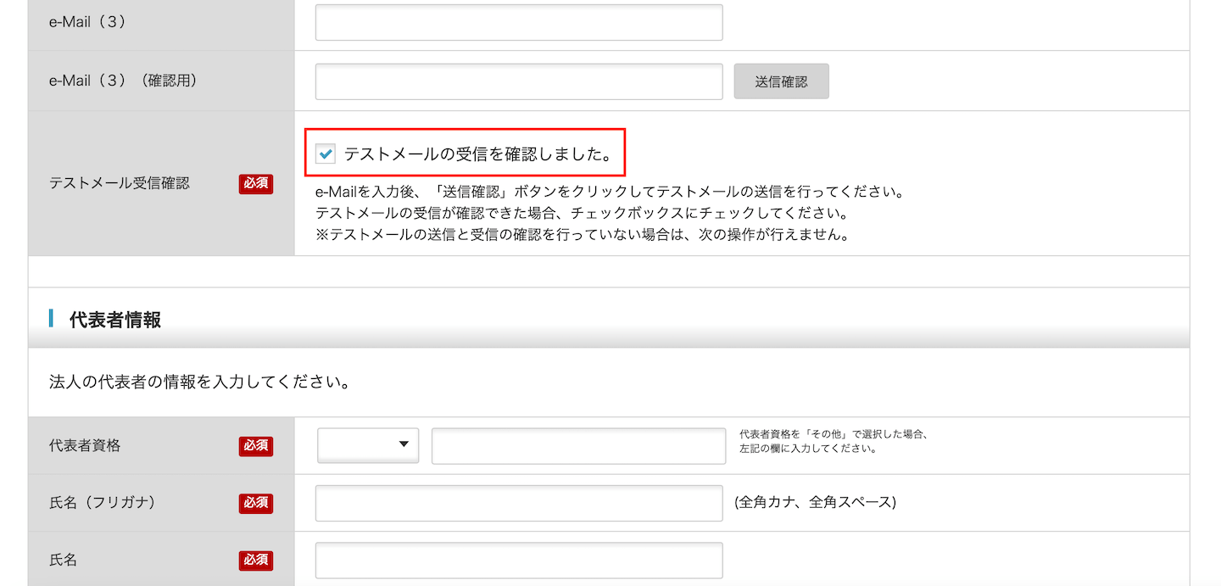
Task: Click 必須 badge in the bottom 氏名 row
Action: (256, 561)
